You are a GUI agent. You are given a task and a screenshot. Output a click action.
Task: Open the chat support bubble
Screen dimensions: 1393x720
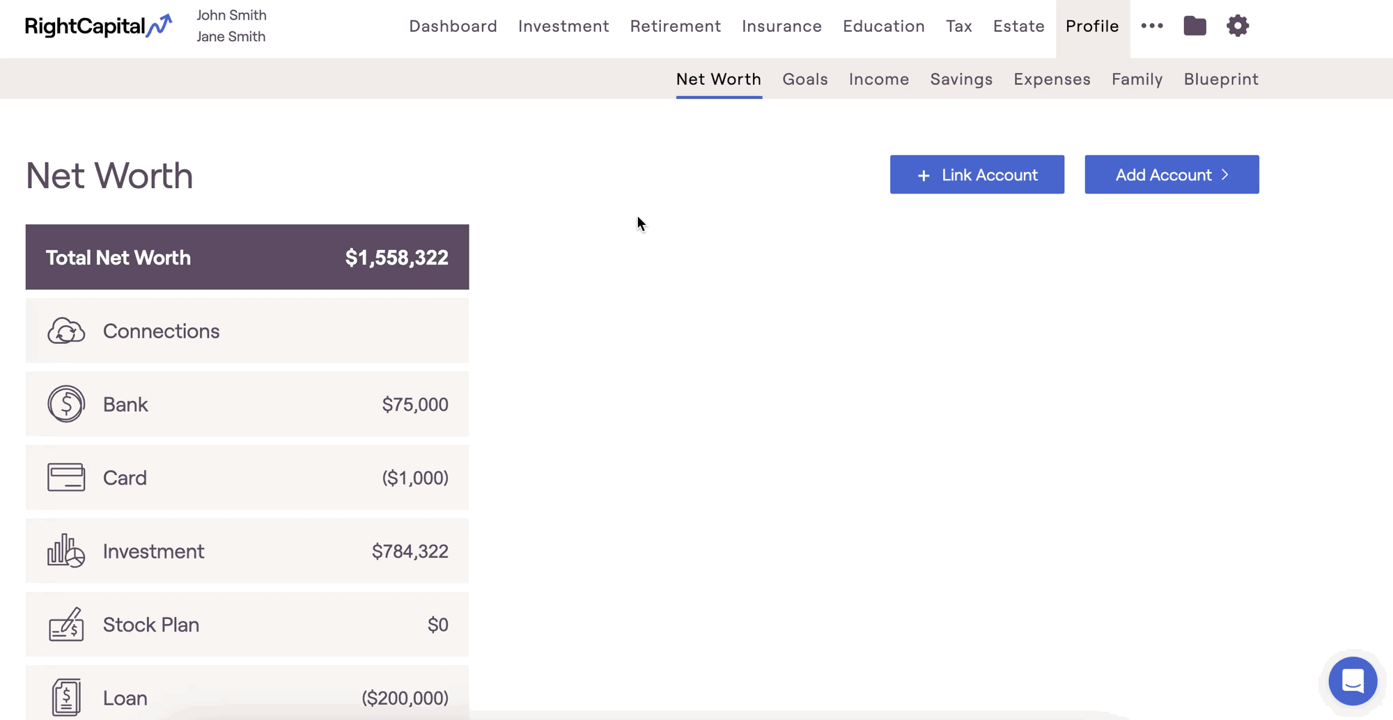[1353, 681]
